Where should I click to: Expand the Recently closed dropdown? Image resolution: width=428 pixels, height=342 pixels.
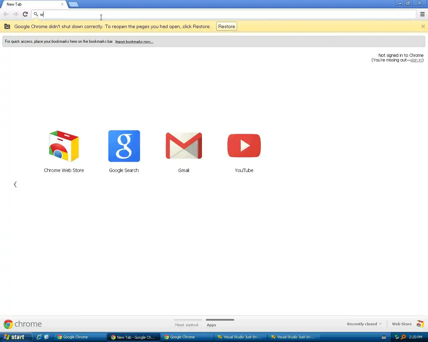[x=364, y=324]
